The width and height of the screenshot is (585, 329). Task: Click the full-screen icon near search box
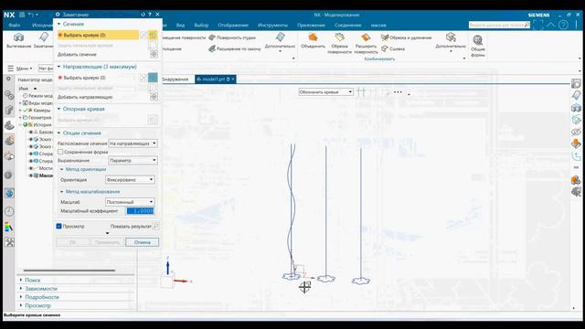tap(538, 25)
